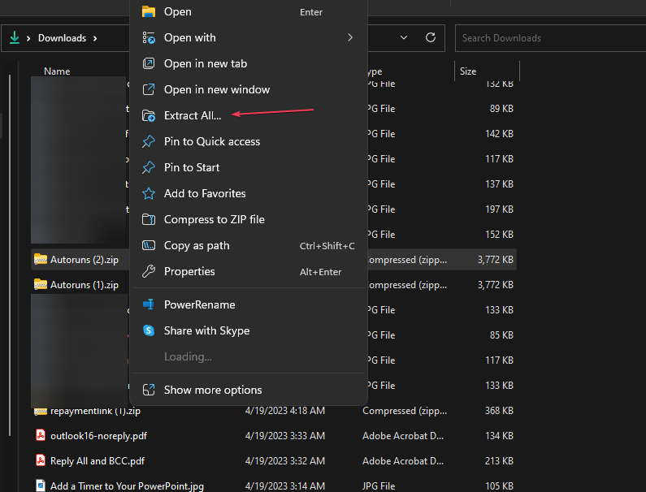Click the Open with icon
Image resolution: width=646 pixels, height=492 pixels.
coord(149,37)
